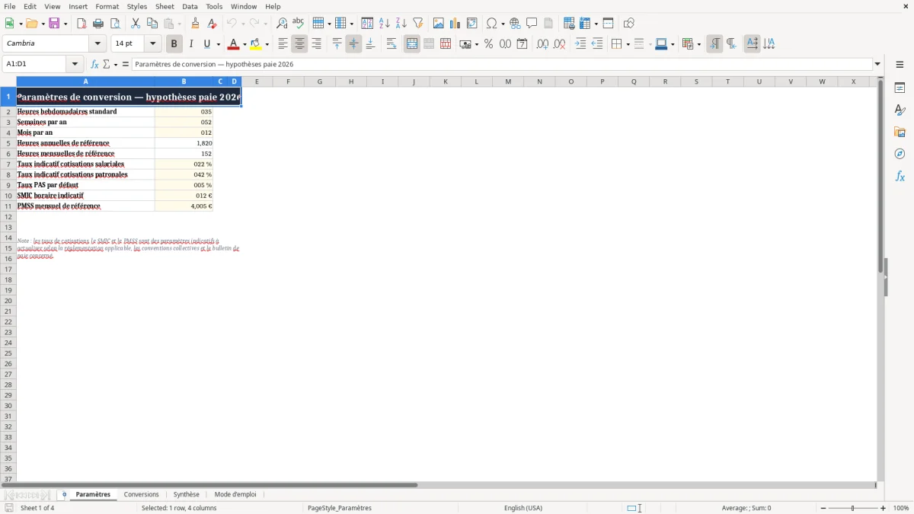Activate the Clone Formatting paintbrush
Screen dimensions: 914x514
click(x=196, y=24)
